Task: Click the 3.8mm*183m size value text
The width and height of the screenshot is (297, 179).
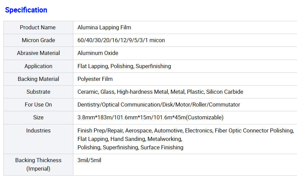Action: point(150,117)
